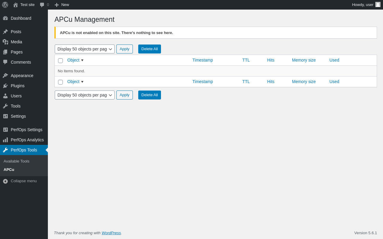383x239 pixels.
Task: Click the Tools wrench icon
Action: tap(5, 106)
